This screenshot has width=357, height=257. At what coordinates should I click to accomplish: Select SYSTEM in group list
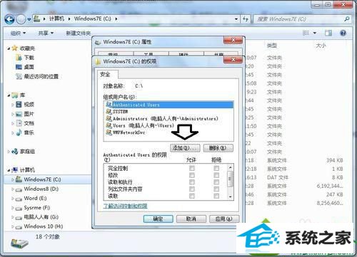169,111
